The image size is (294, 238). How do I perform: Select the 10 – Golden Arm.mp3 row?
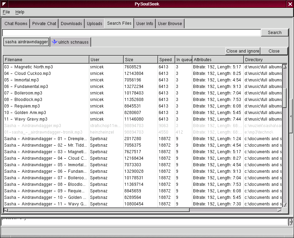pos(143,113)
